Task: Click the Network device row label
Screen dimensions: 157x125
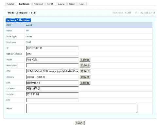Action: tap(14, 54)
